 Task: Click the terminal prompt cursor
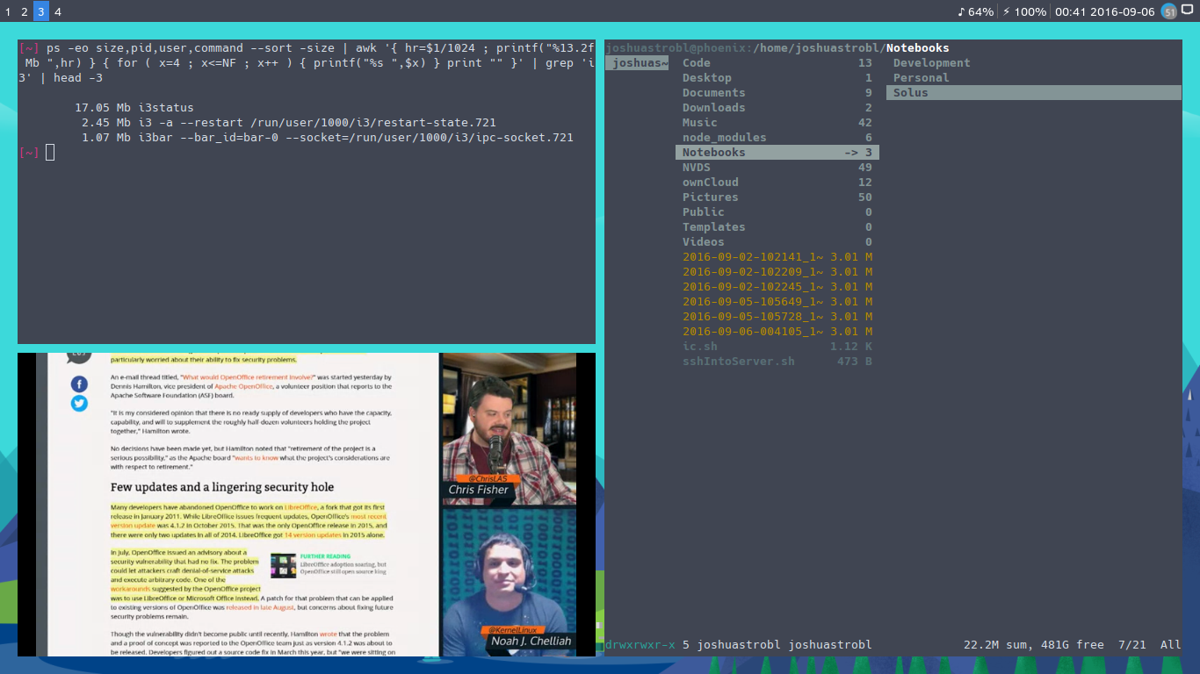click(50, 153)
